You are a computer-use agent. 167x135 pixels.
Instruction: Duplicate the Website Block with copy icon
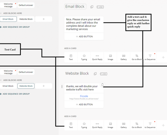point(95,74)
